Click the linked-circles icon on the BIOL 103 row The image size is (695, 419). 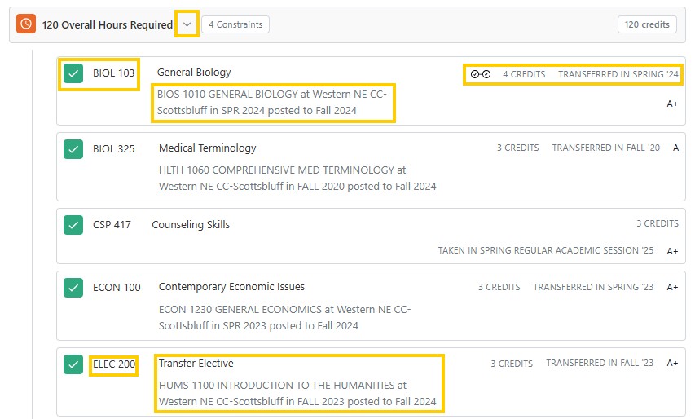[481, 74]
